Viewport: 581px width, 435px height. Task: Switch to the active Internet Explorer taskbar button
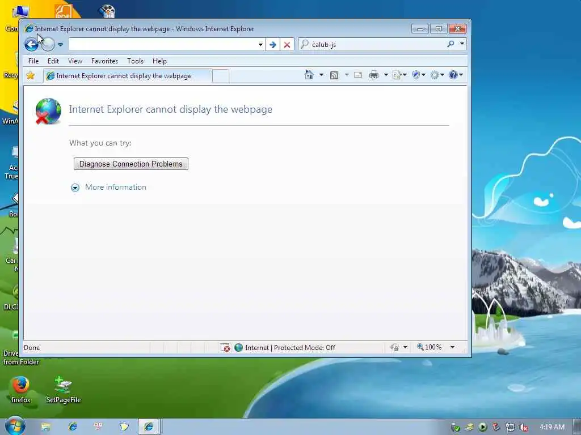tap(149, 427)
